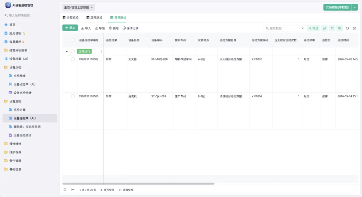The width and height of the screenshot is (362, 197).
Task: Click 安装模板(带数据) button
Action: click(x=337, y=7)
